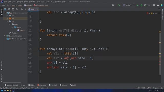Open File Explorer from taskbar

point(8,90)
